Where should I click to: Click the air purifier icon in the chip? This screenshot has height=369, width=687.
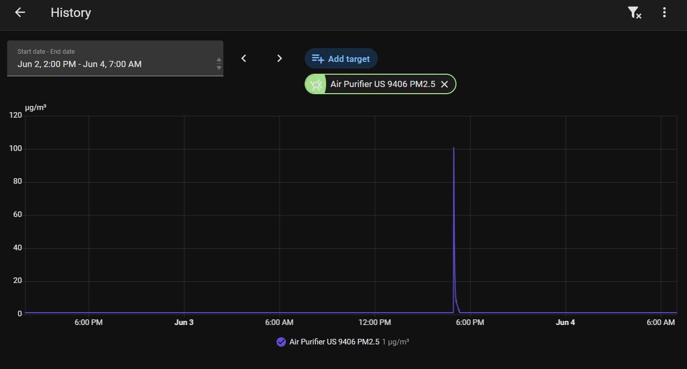(x=316, y=84)
